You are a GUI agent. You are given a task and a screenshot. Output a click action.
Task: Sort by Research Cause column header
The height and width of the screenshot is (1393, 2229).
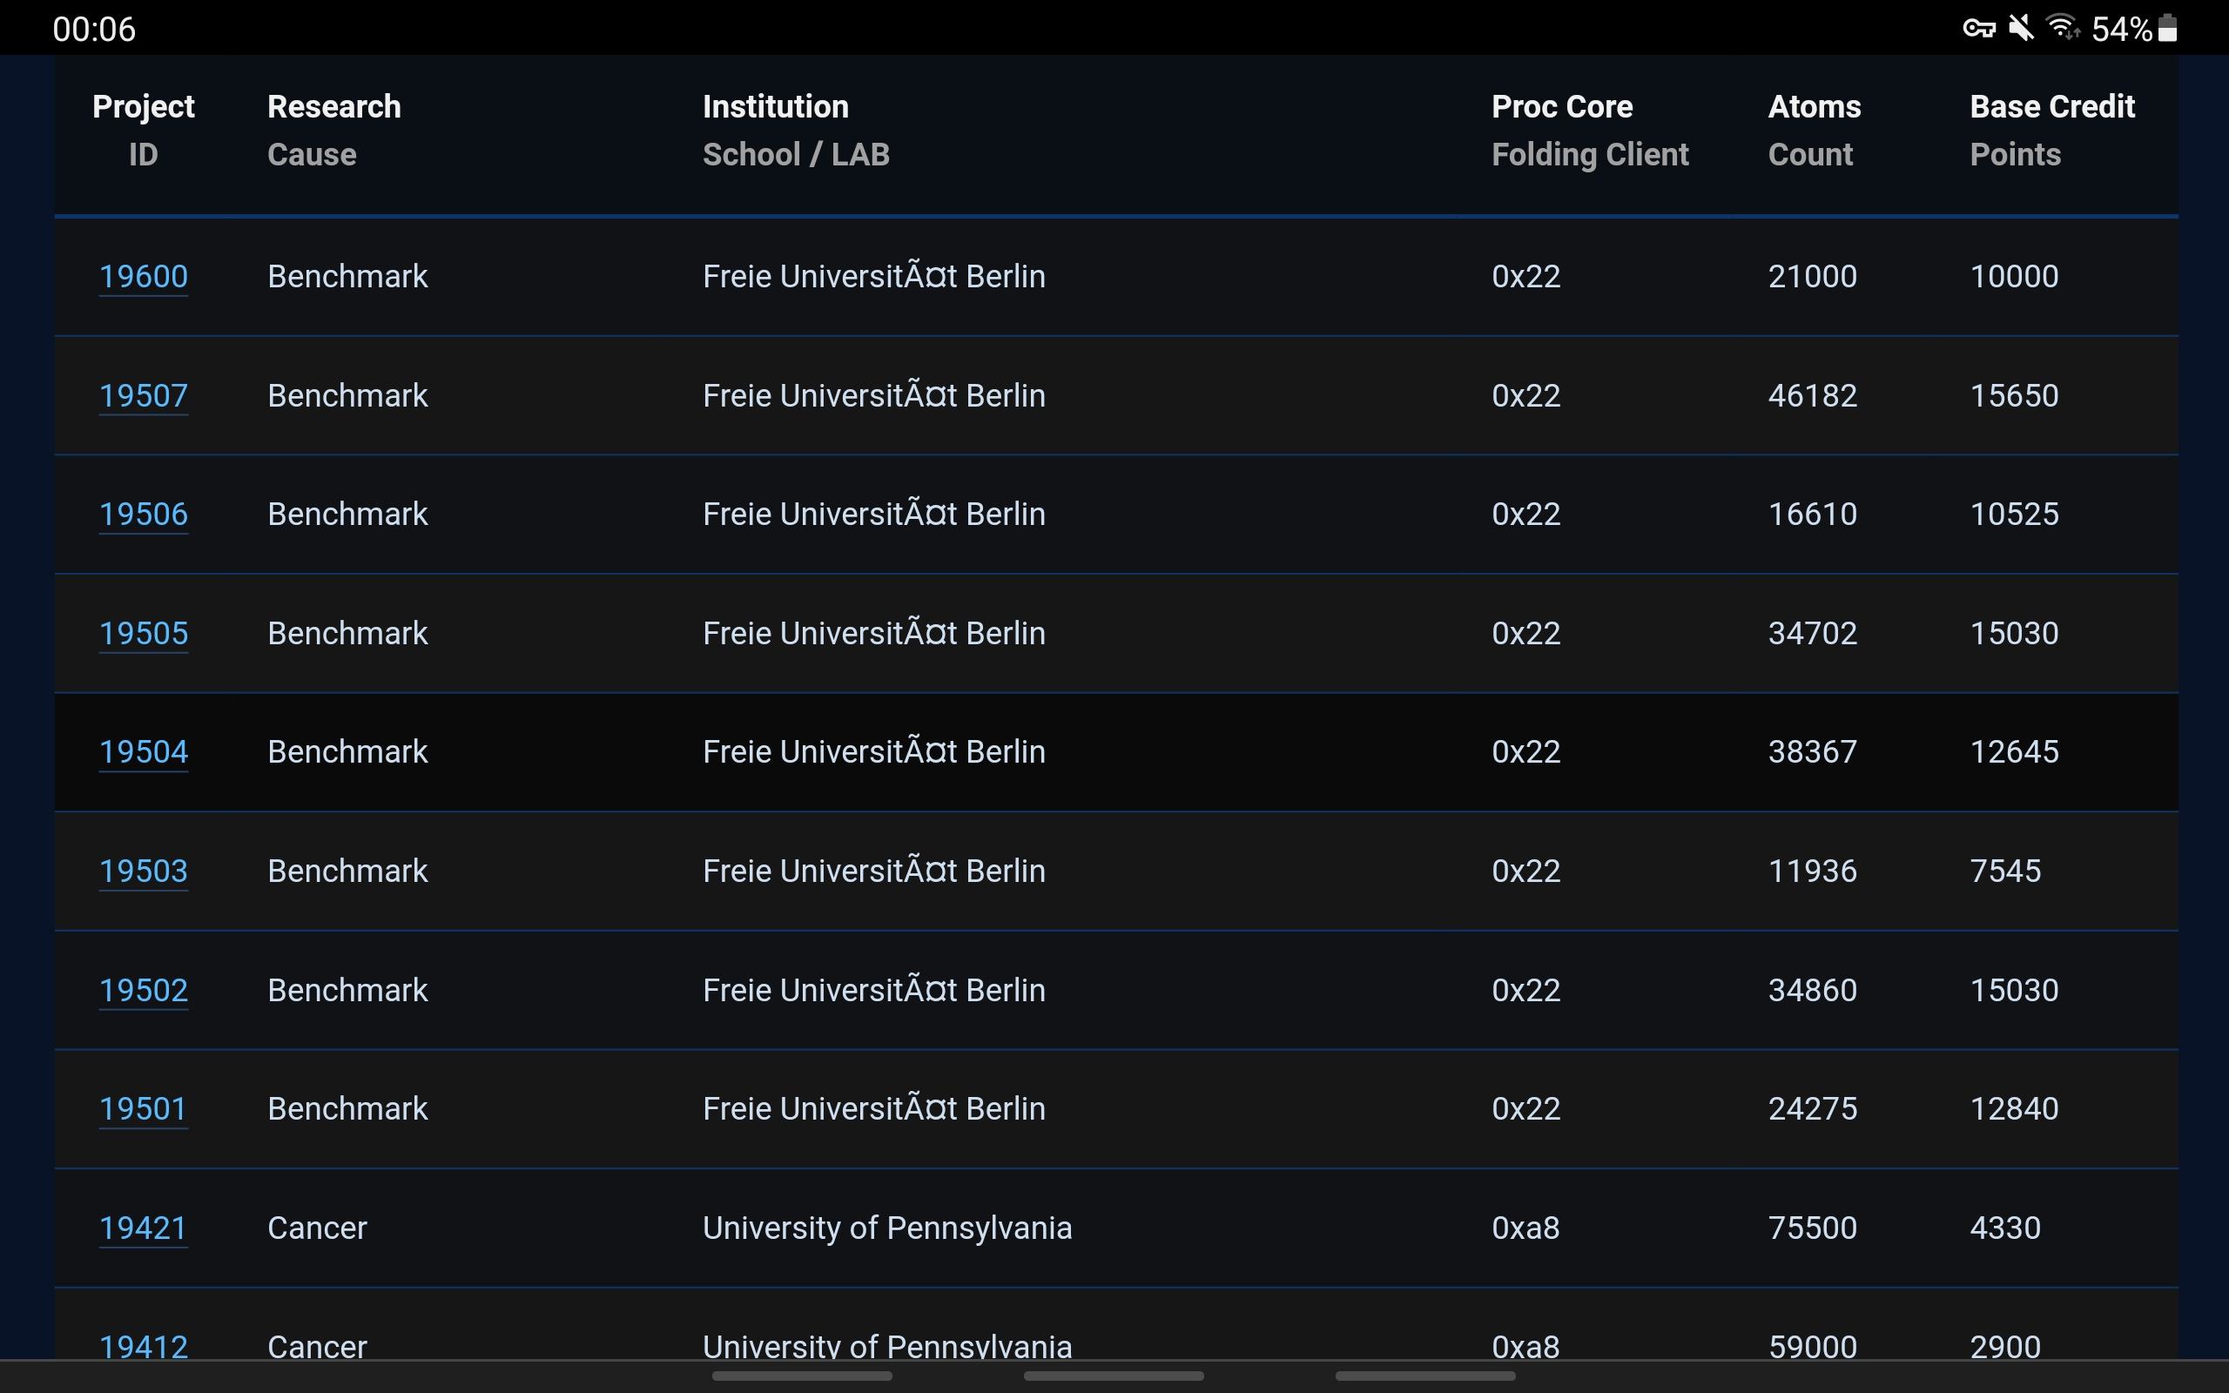pyautogui.click(x=333, y=130)
